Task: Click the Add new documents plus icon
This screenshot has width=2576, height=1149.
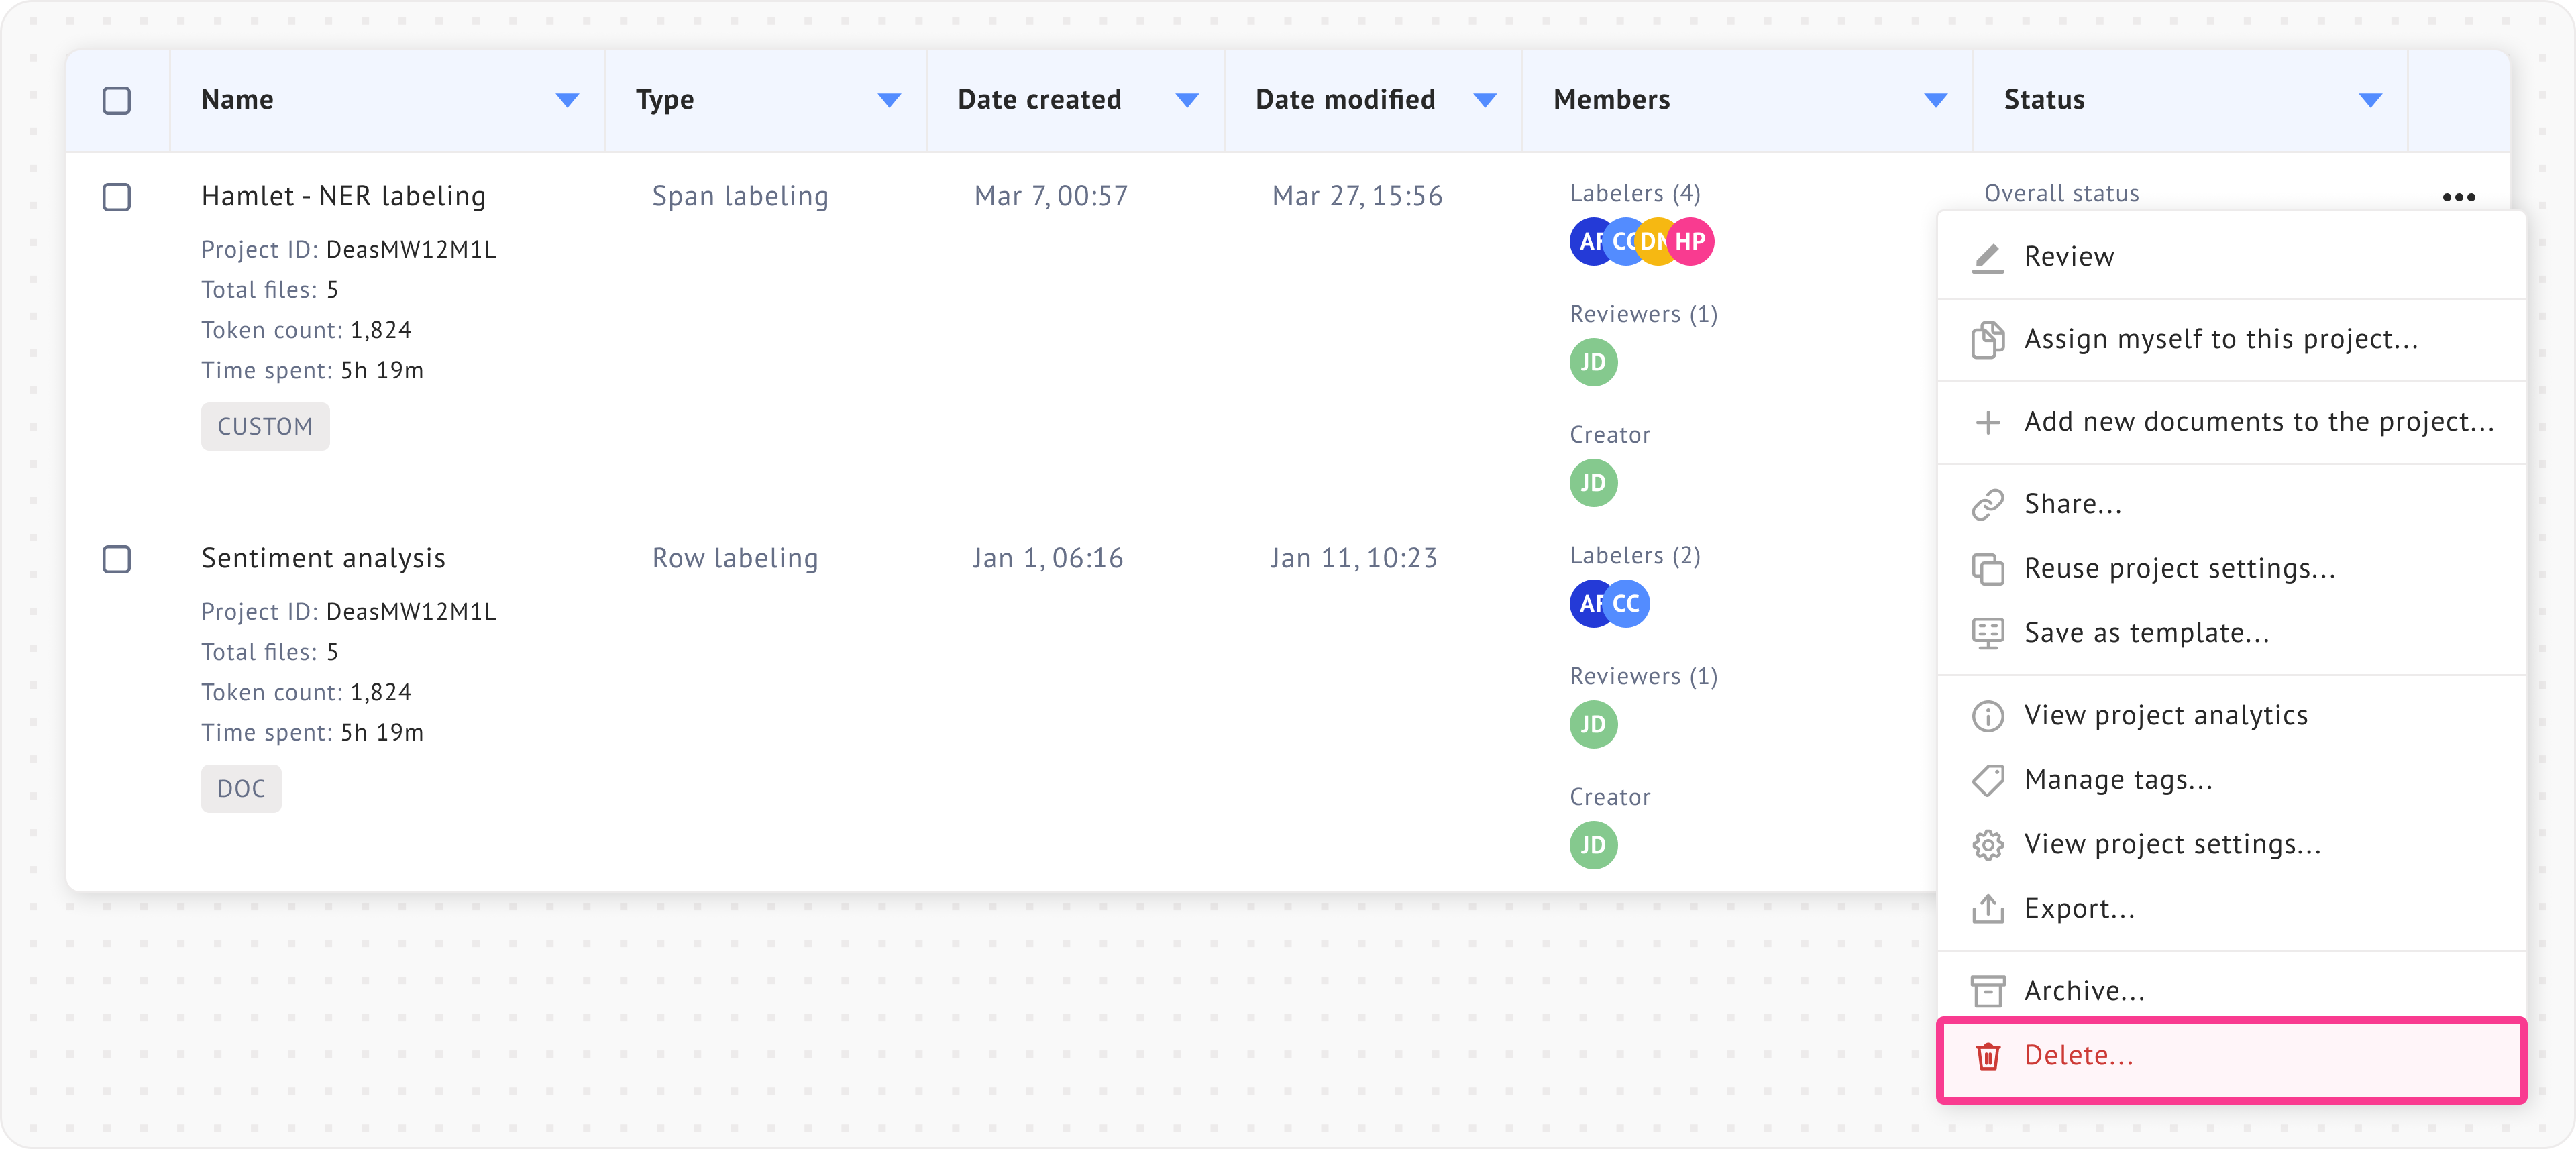Action: pos(1987,422)
